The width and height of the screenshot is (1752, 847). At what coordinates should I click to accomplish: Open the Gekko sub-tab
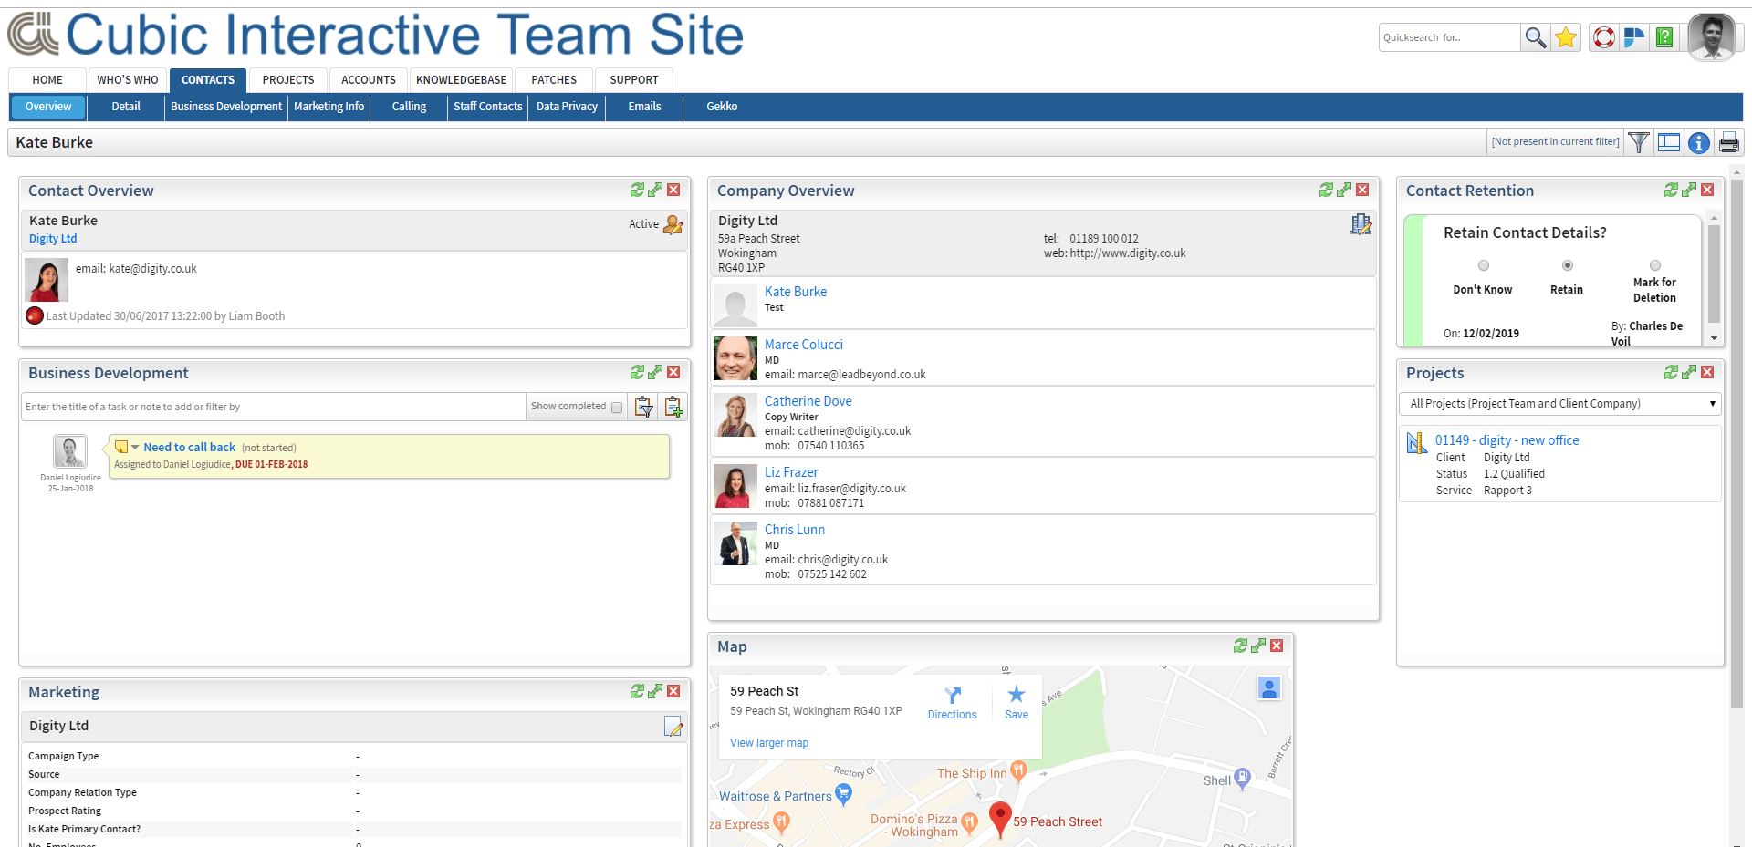coord(722,107)
